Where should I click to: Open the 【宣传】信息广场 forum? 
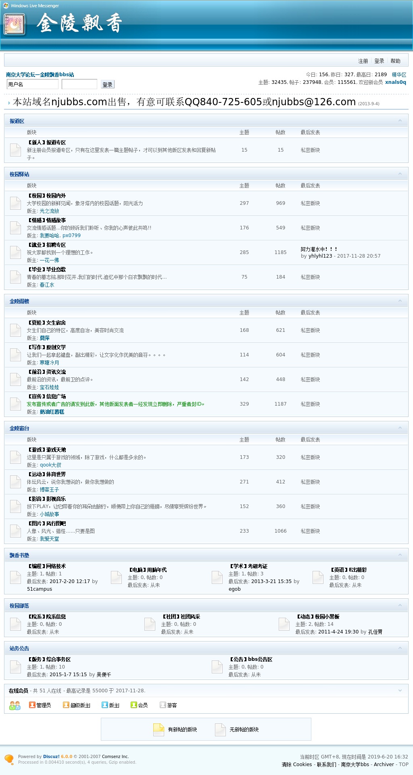pyautogui.click(x=46, y=397)
